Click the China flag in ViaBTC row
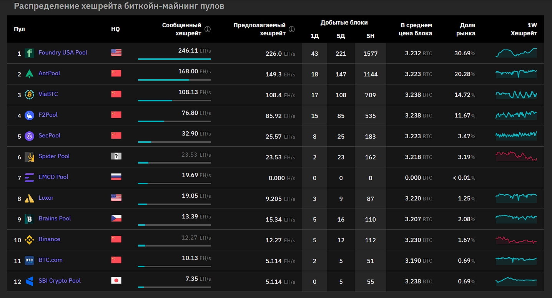This screenshot has height=298, width=552. click(x=116, y=94)
